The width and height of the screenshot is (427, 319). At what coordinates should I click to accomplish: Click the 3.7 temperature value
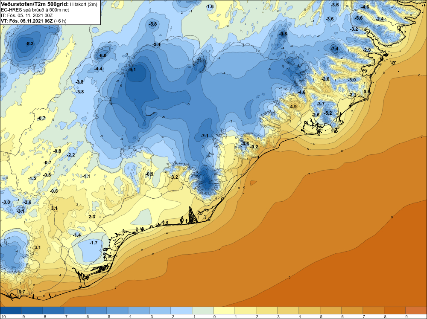tap(21, 292)
